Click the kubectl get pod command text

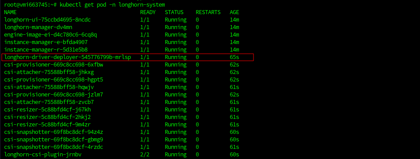tap(112, 5)
